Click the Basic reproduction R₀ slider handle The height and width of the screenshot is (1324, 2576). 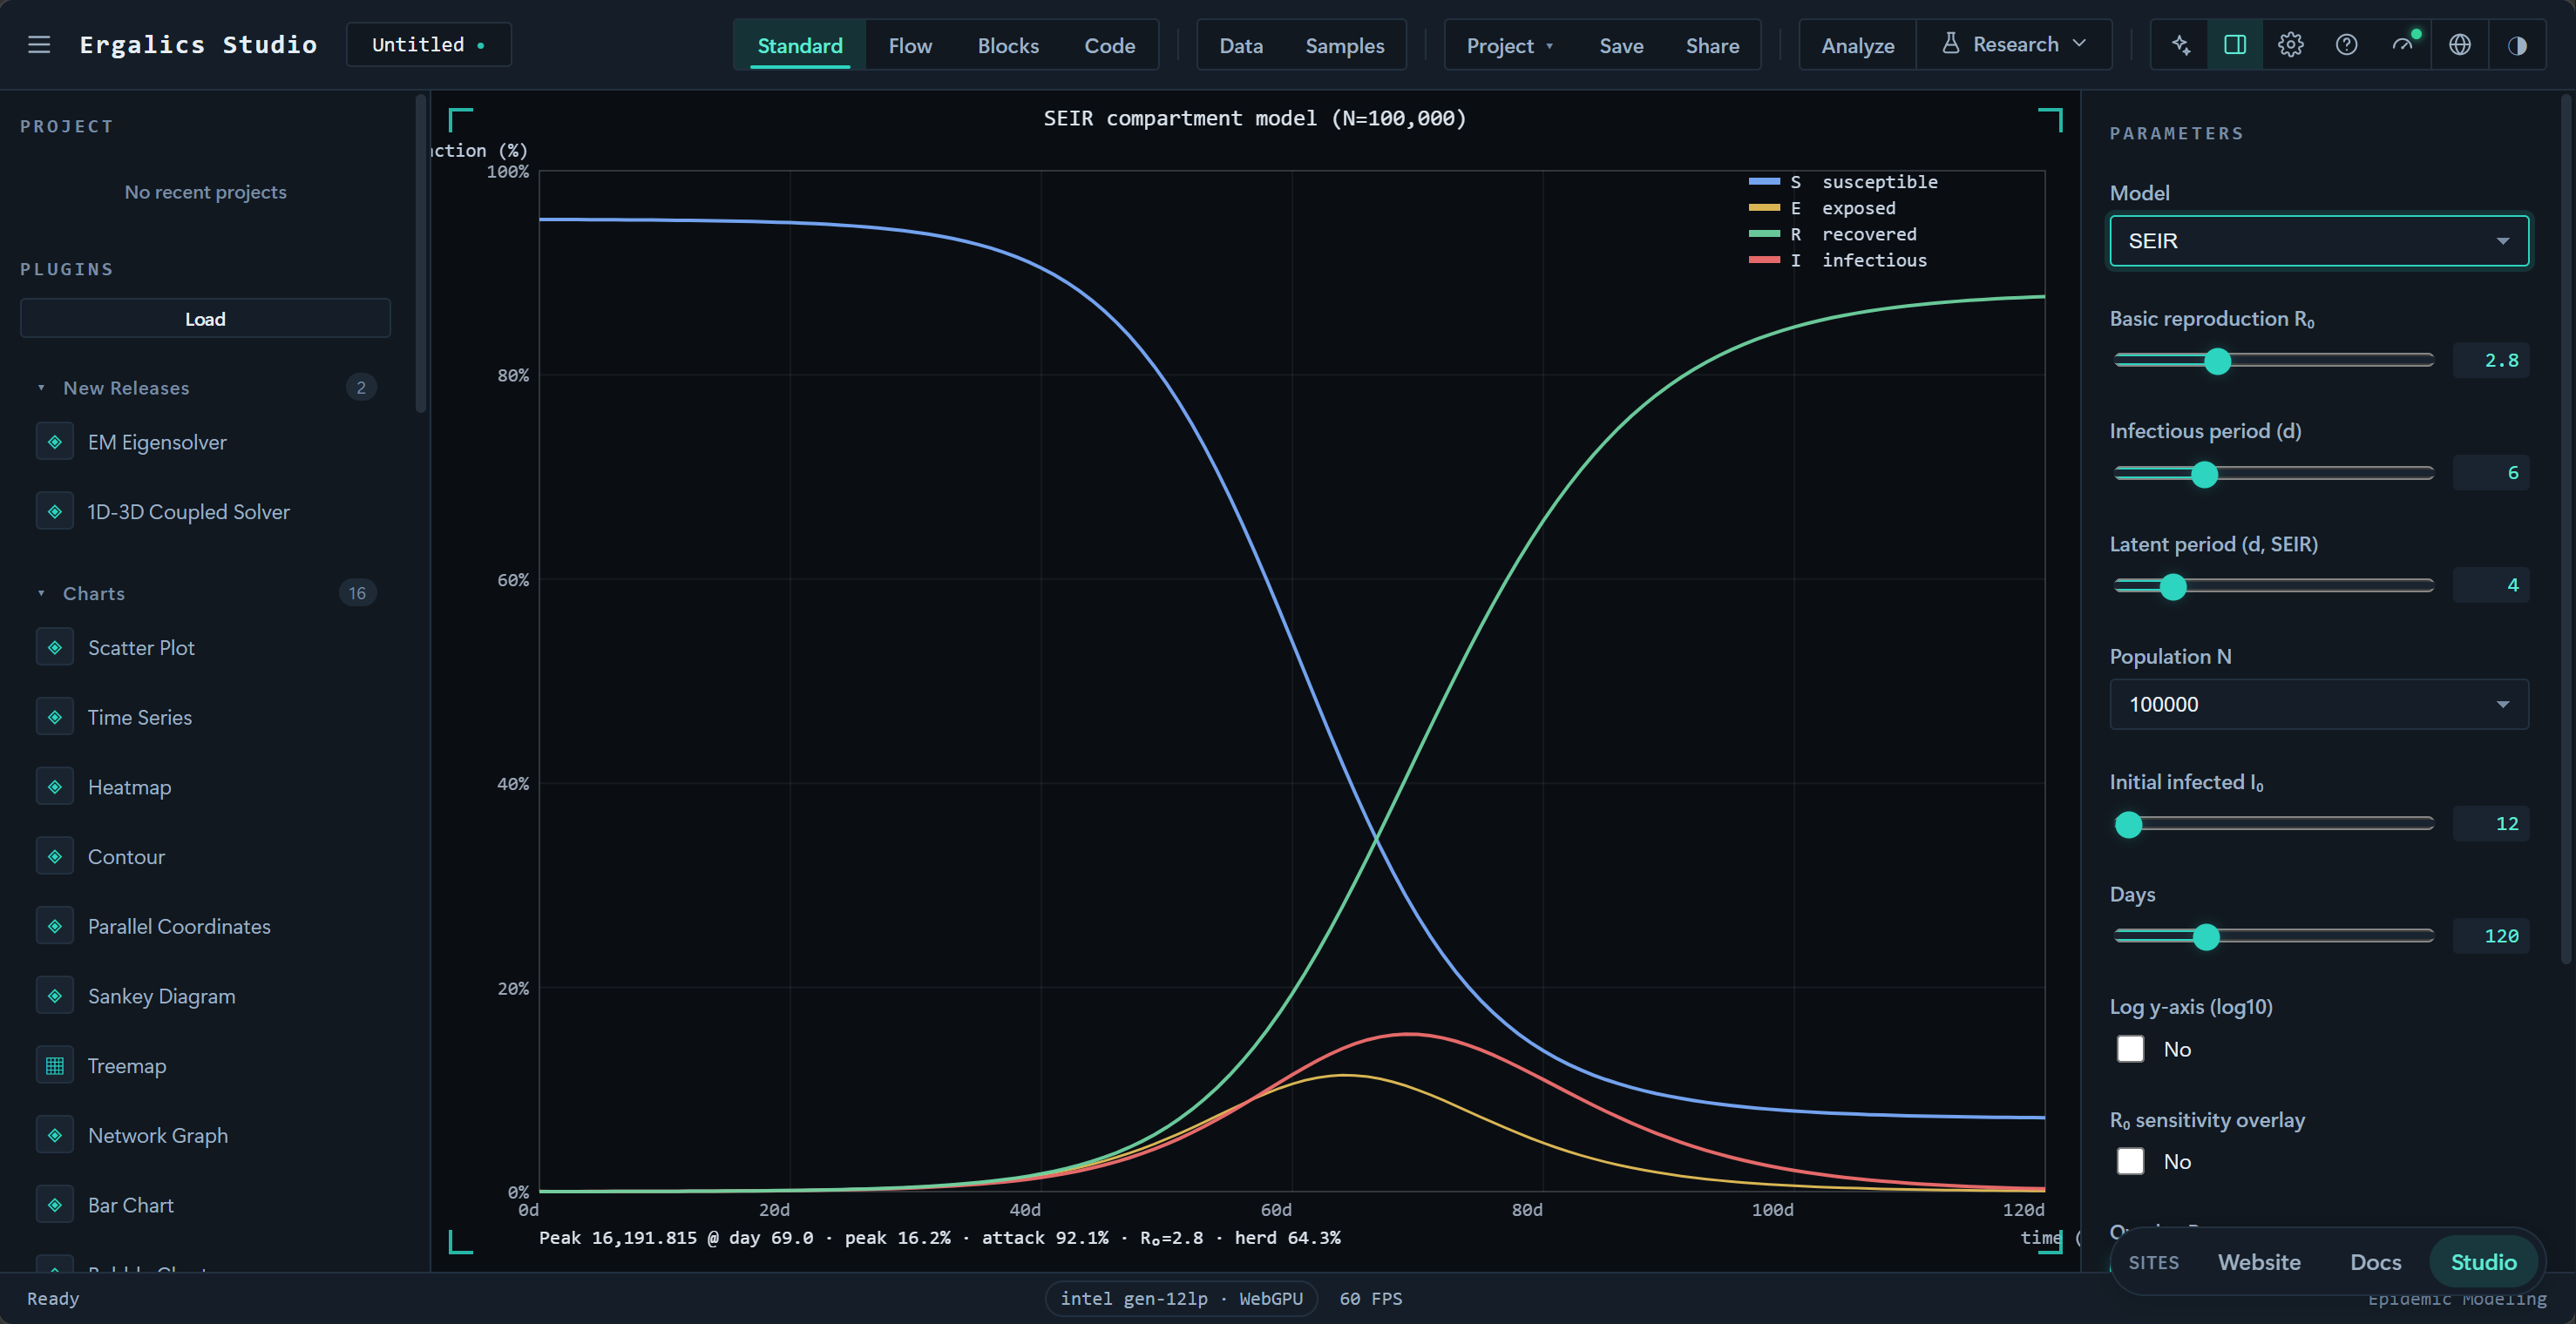[x=2217, y=361]
